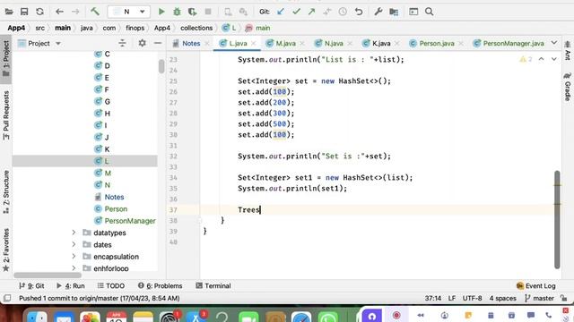The height and width of the screenshot is (322, 574).
Task: Show hidden tabs via the chevron dropdown
Action: click(x=554, y=43)
